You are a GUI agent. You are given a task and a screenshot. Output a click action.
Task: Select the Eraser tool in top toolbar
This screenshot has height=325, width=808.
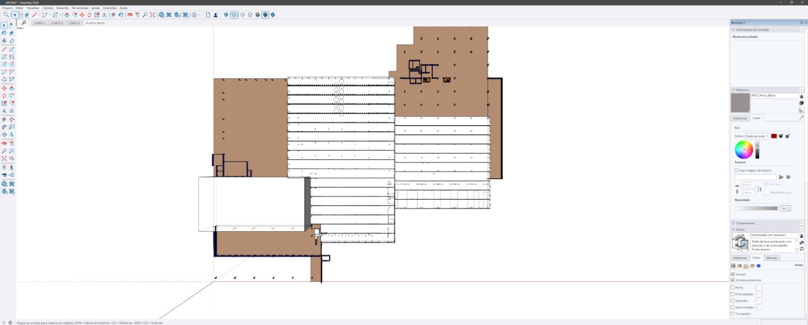[x=27, y=15]
